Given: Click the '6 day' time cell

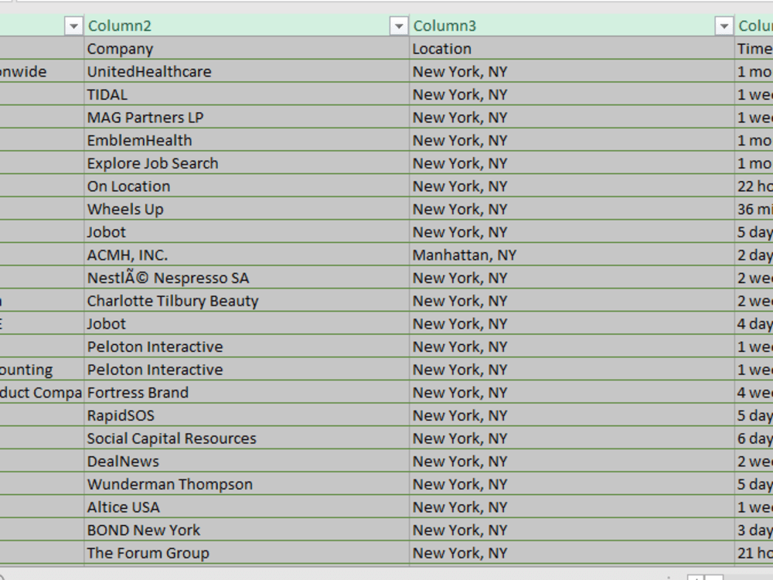Looking at the screenshot, I should pyautogui.click(x=754, y=438).
